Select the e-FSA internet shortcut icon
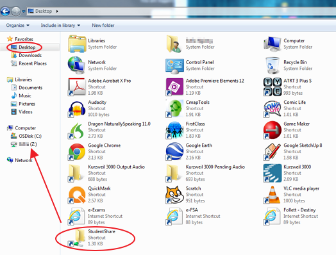Image resolution: width=336 pixels, height=255 pixels. click(x=174, y=217)
